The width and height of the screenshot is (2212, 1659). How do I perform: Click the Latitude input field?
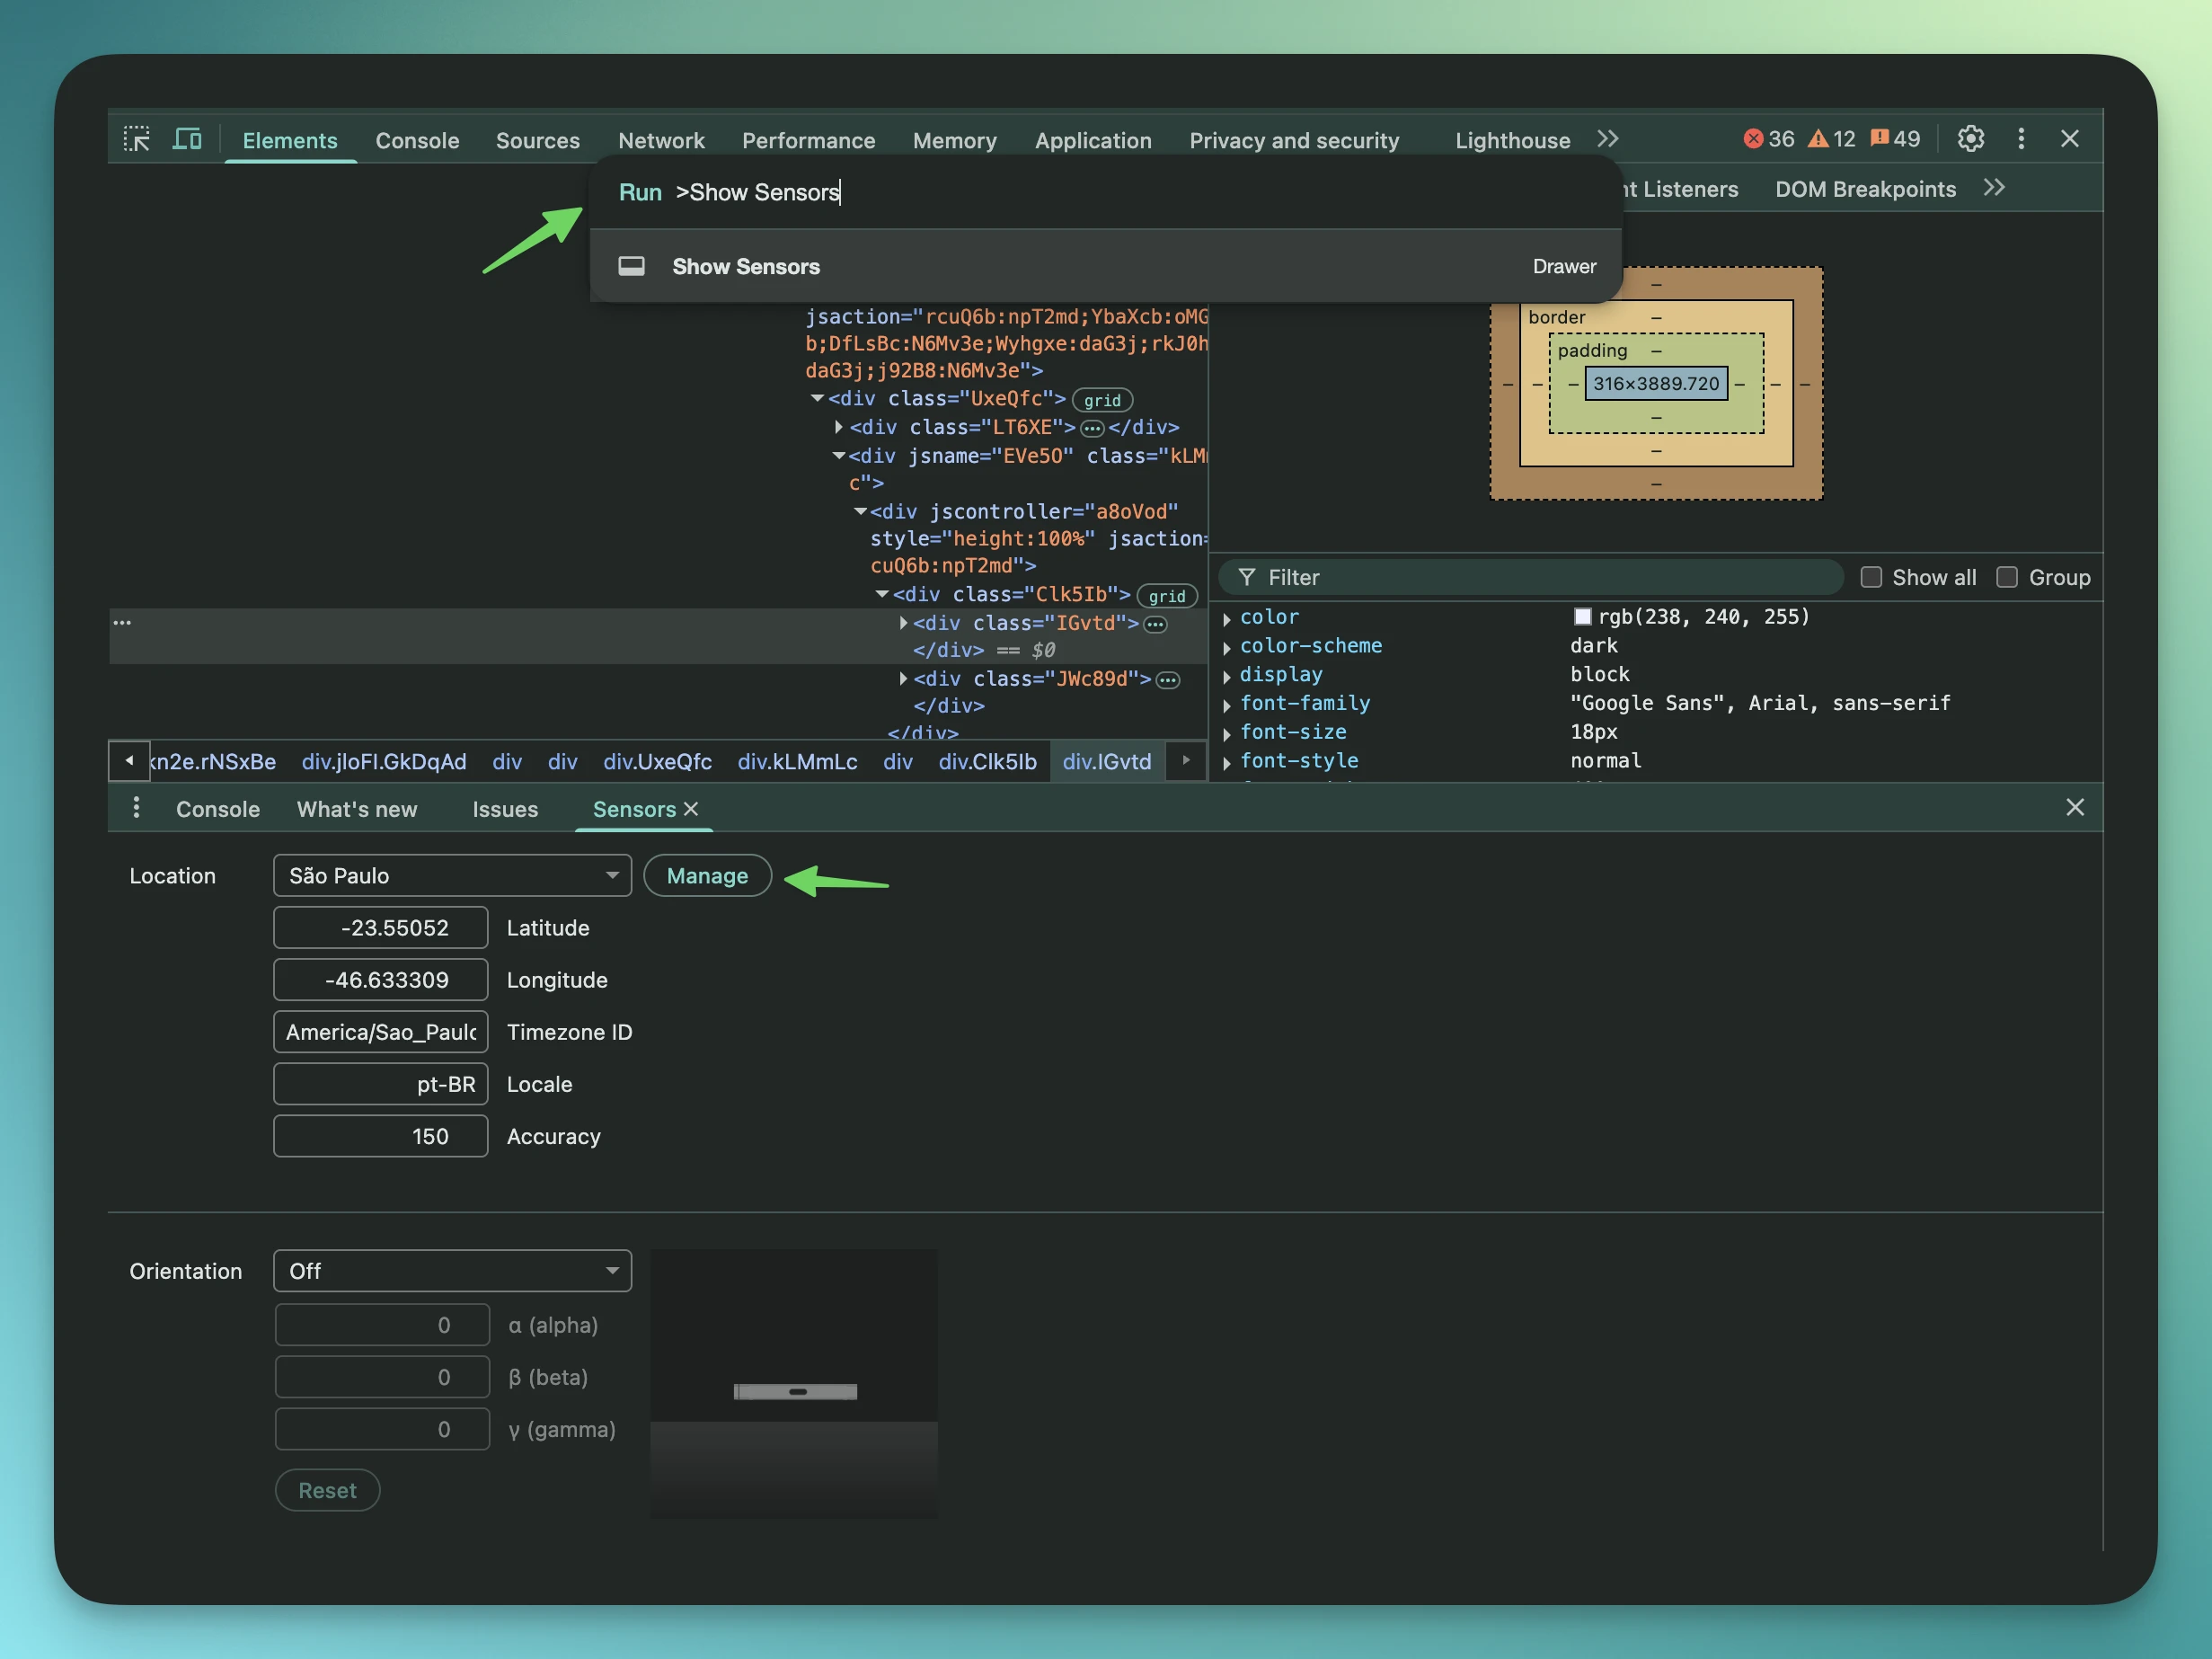click(380, 927)
